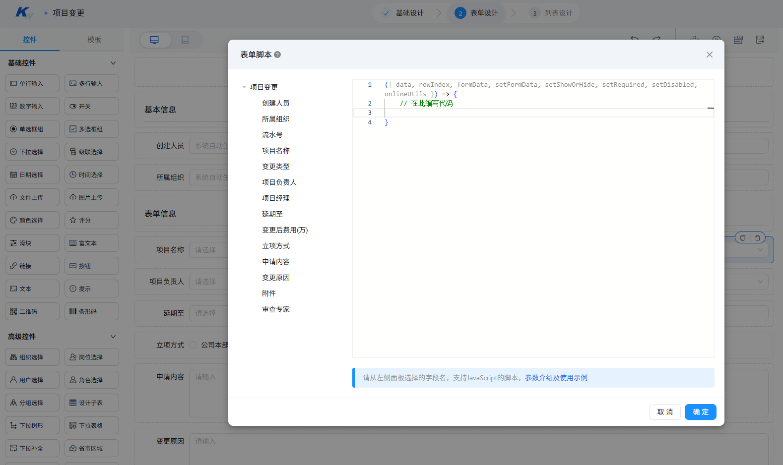Click the 申请内容 请输入 textarea on the form
This screenshot has width=783, height=465.
(x=208, y=394)
